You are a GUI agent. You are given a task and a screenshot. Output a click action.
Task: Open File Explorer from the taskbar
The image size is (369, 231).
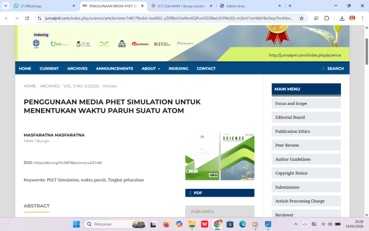point(192,224)
